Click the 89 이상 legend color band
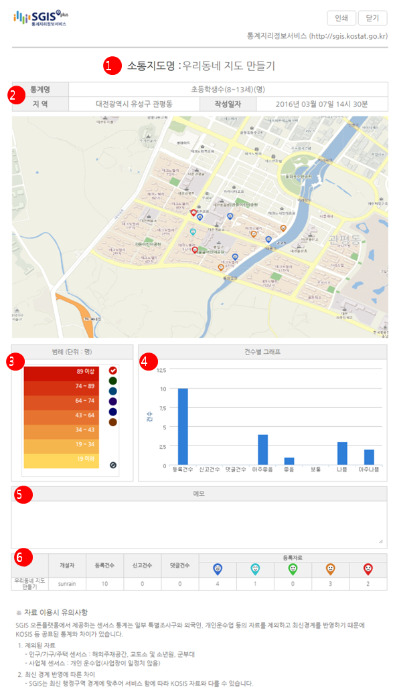This screenshot has width=395, height=695. coord(60,373)
